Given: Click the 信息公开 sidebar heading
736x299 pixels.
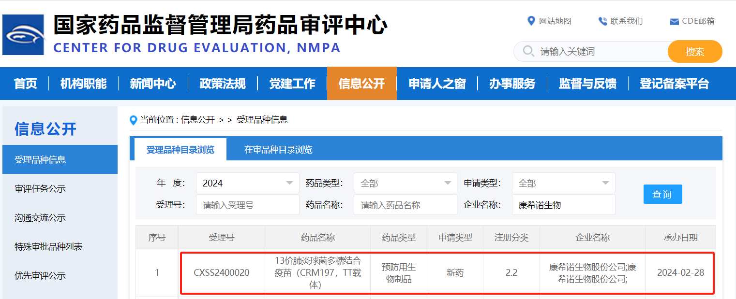Looking at the screenshot, I should pyautogui.click(x=45, y=129).
